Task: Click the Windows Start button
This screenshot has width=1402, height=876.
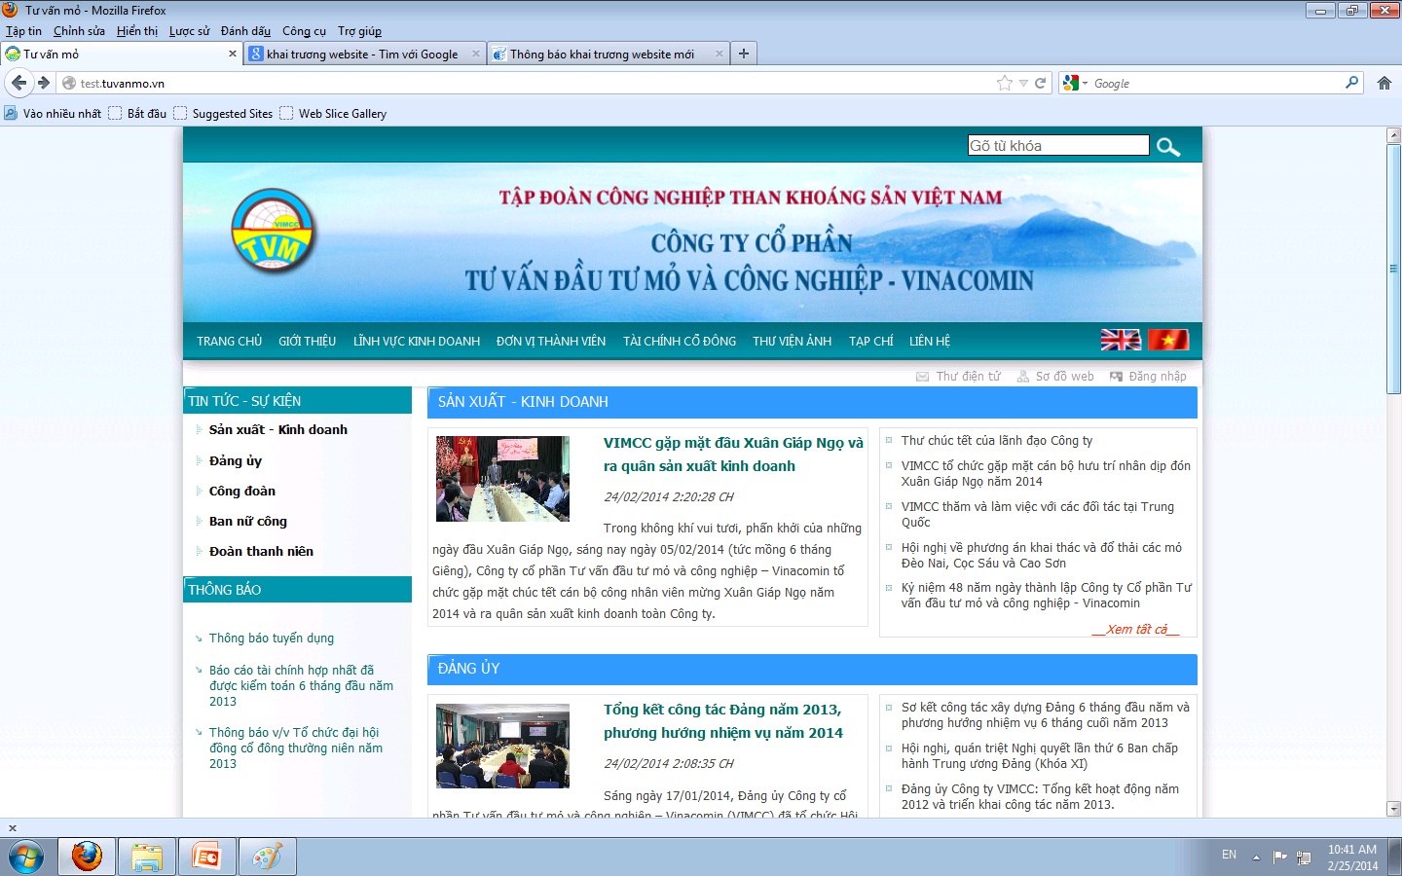Action: pos(26,857)
